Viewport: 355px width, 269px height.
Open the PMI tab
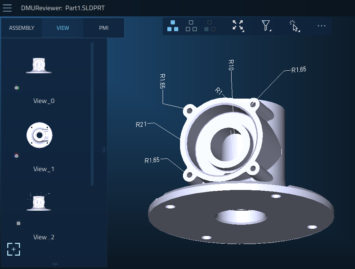103,28
